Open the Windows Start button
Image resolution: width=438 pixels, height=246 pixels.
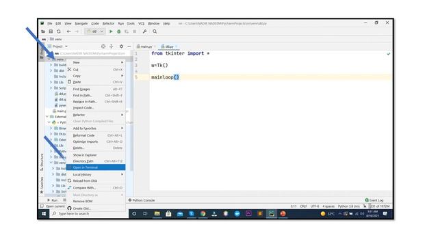[44, 214]
